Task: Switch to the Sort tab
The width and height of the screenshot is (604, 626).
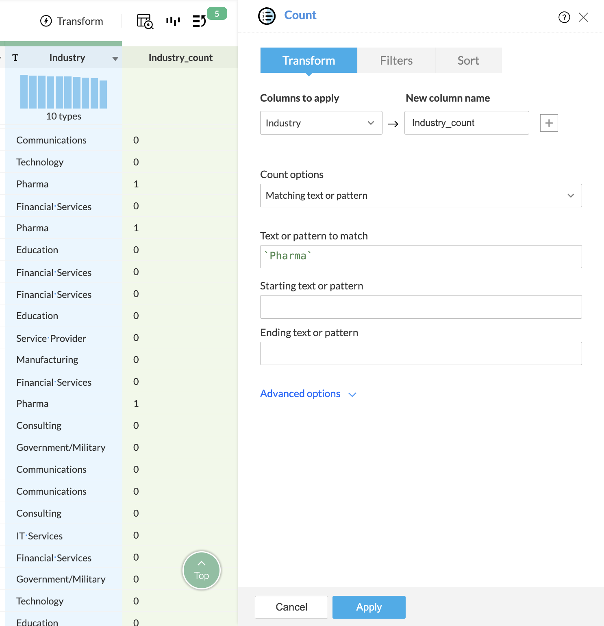Action: click(468, 61)
